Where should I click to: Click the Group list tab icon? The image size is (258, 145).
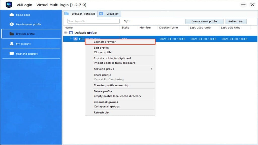(x=101, y=14)
